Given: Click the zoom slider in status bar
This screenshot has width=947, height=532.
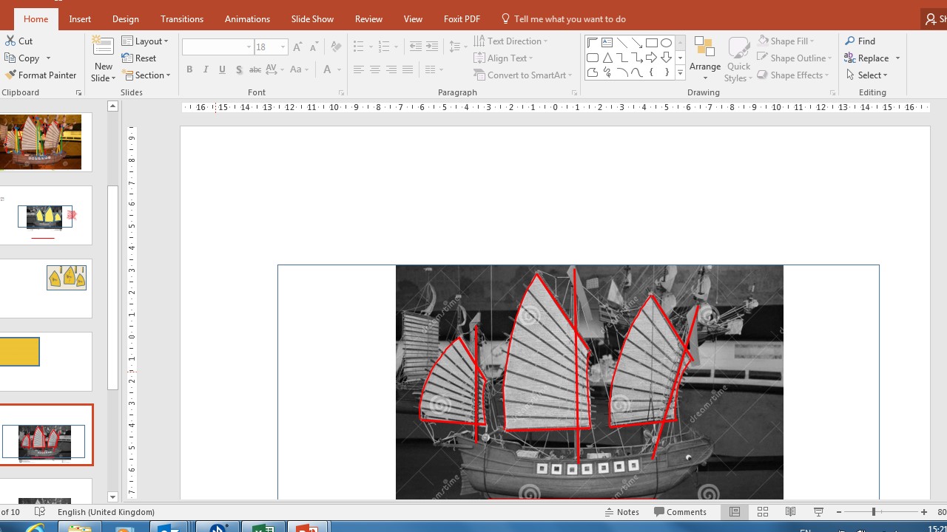Looking at the screenshot, I should coord(874,511).
